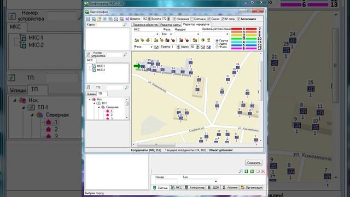
Task: Increase the Группа stepper value
Action: (x=178, y=46)
